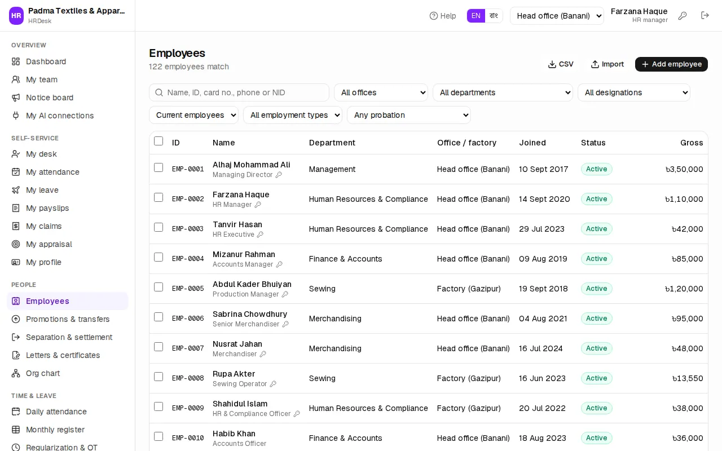Click the Import upload button
This screenshot has height=451, width=722.
[607, 64]
